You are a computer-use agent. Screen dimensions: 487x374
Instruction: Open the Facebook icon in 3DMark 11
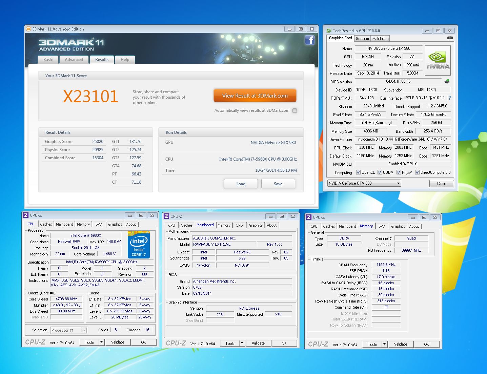point(310,40)
